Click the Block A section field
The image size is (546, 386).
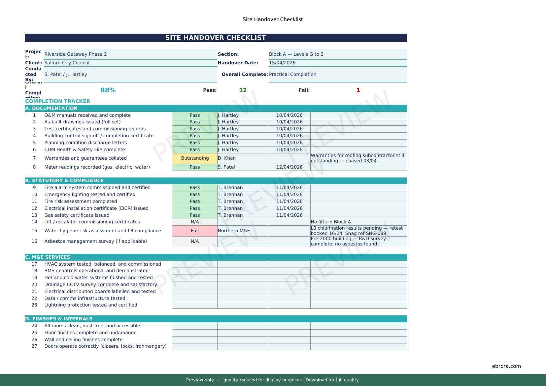coord(337,54)
